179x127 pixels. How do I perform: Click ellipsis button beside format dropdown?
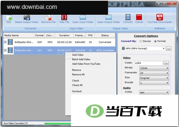pos(168,48)
